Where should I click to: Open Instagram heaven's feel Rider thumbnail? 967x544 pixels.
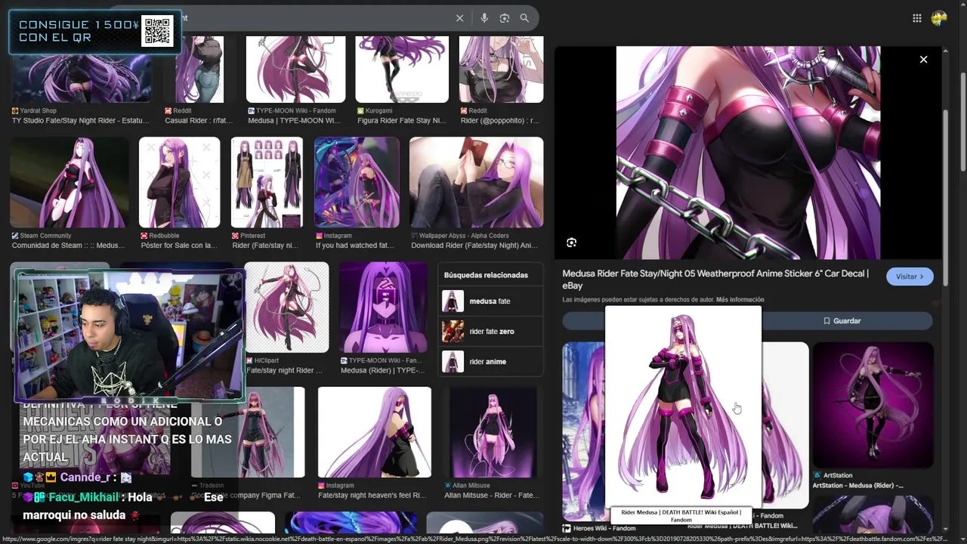[x=375, y=432]
